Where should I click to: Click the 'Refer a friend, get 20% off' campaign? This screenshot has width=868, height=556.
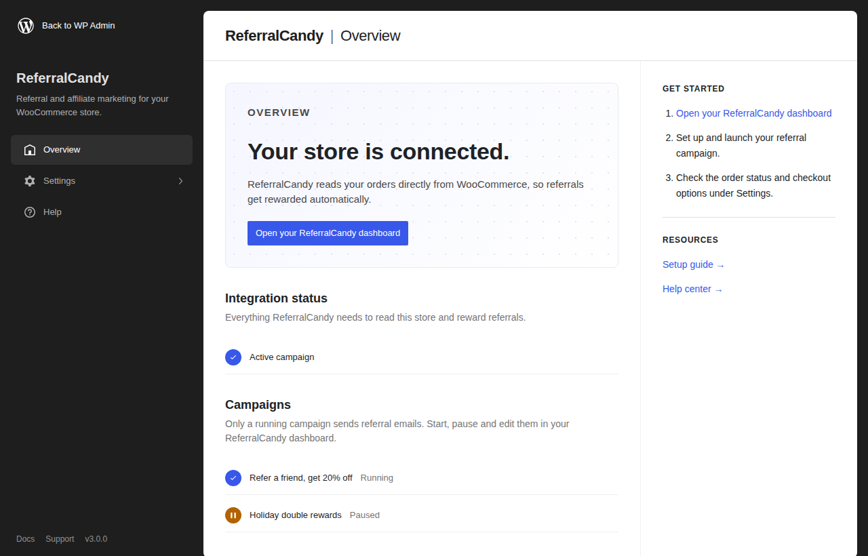tap(301, 478)
